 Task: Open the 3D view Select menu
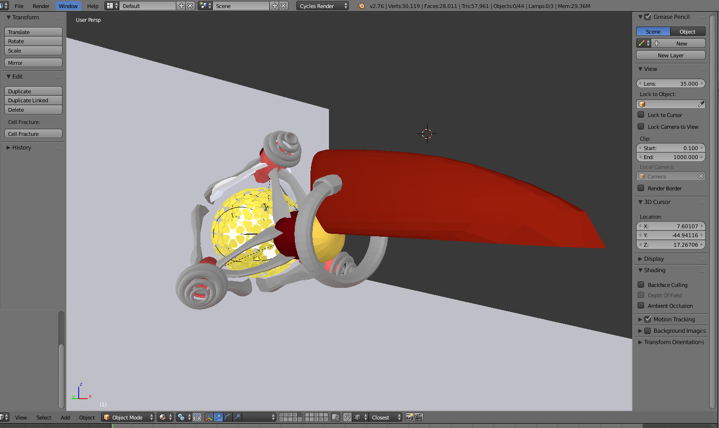click(44, 417)
